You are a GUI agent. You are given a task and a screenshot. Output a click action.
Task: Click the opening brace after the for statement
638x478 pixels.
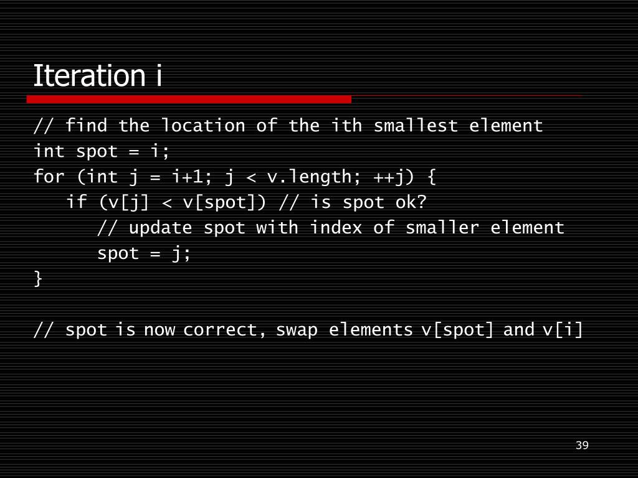[x=432, y=177]
